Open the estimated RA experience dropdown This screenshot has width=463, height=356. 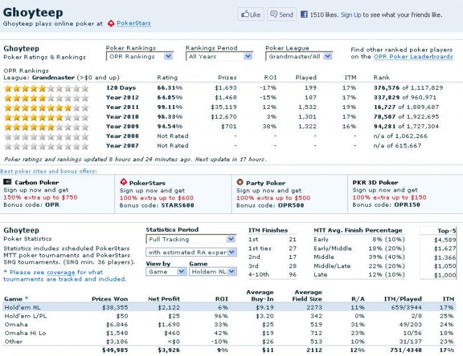191,252
